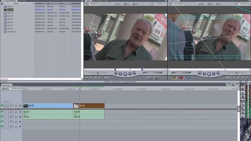The image size is (251, 141).
Task: Lock the A1 audio track
Action: click(16, 112)
